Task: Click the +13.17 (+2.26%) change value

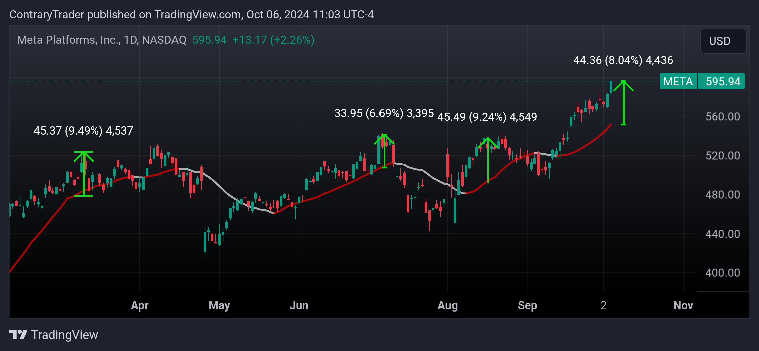Action: click(x=273, y=40)
